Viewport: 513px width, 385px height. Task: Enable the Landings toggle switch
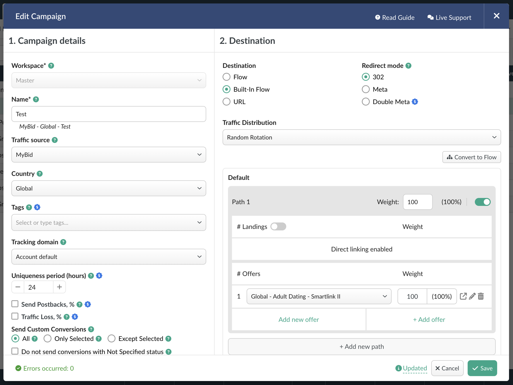click(x=278, y=227)
